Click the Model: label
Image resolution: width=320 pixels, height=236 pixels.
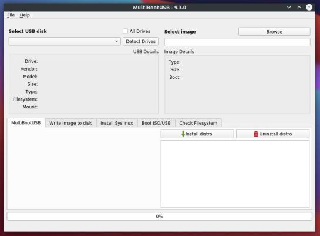30,77
